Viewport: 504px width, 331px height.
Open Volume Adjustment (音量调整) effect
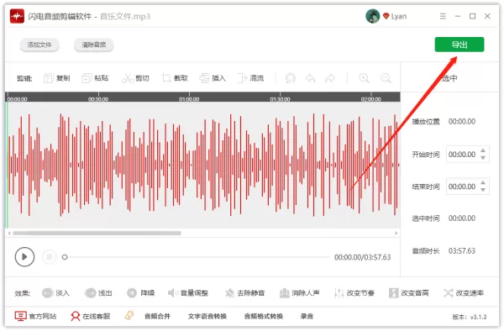(x=188, y=292)
